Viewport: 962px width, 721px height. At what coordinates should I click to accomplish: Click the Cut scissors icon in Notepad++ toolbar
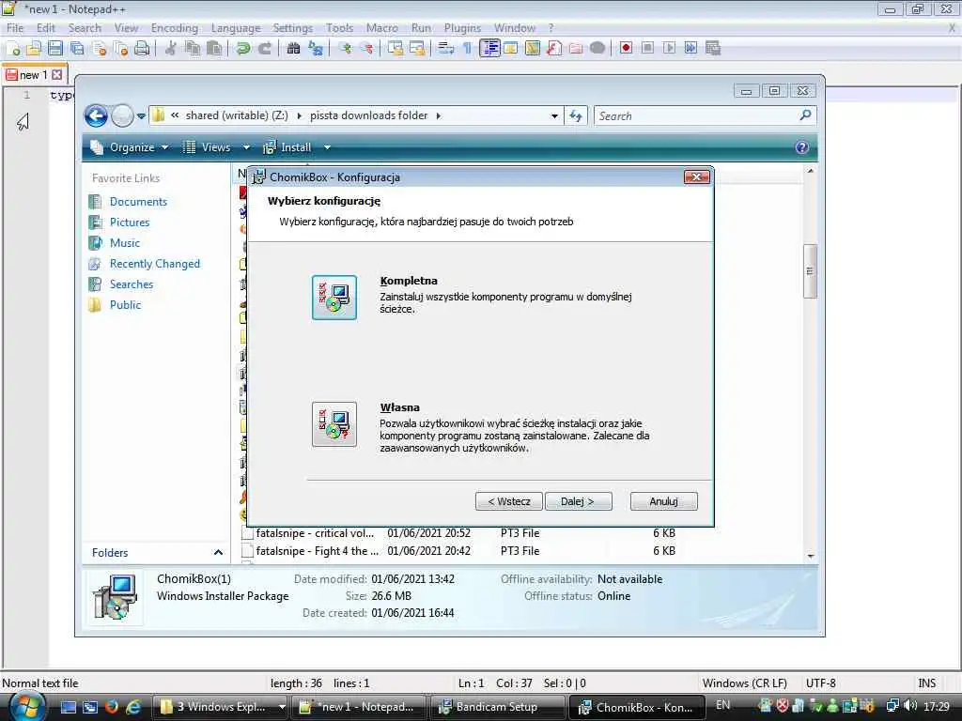point(171,49)
